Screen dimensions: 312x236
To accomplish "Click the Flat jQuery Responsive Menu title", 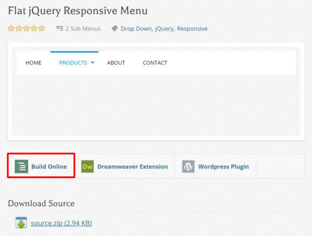I will (78, 11).
